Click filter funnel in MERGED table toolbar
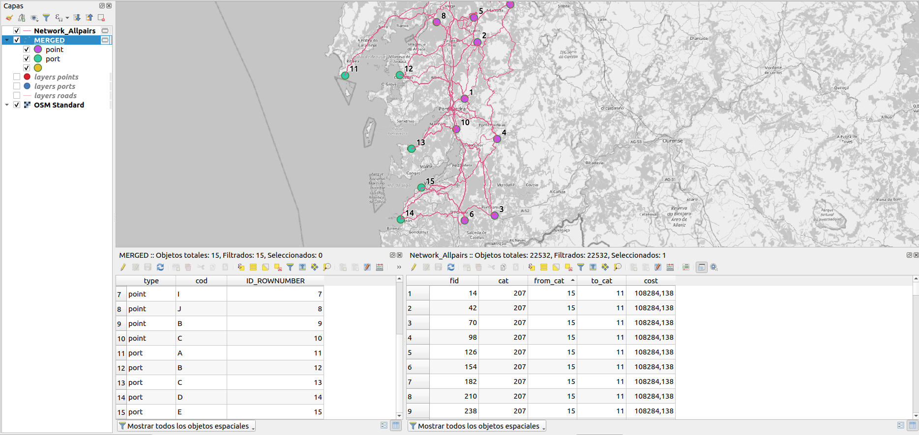Screen dimensions: 919x435 click(290, 267)
